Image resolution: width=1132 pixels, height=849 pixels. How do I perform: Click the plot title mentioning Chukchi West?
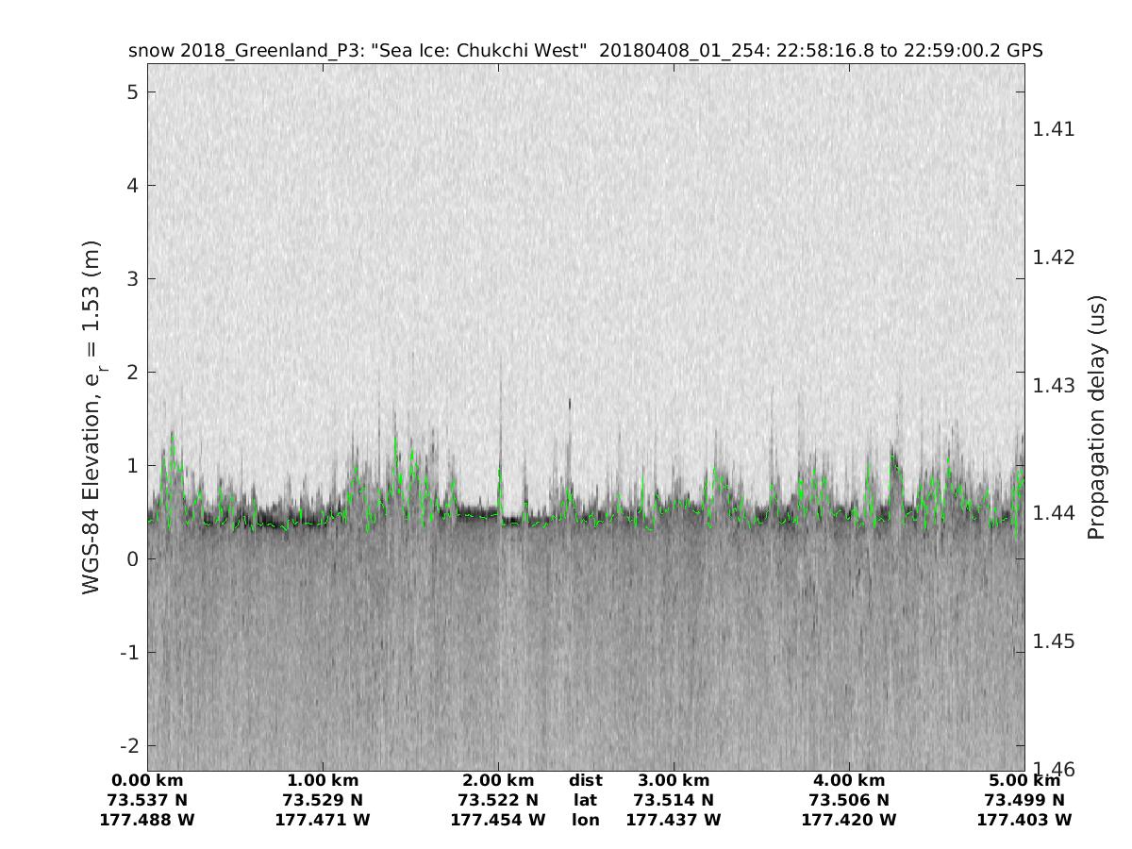pyautogui.click(x=585, y=51)
